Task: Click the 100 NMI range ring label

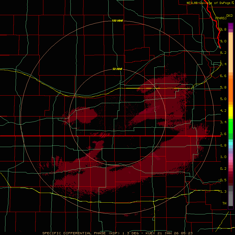Action: coord(117,21)
